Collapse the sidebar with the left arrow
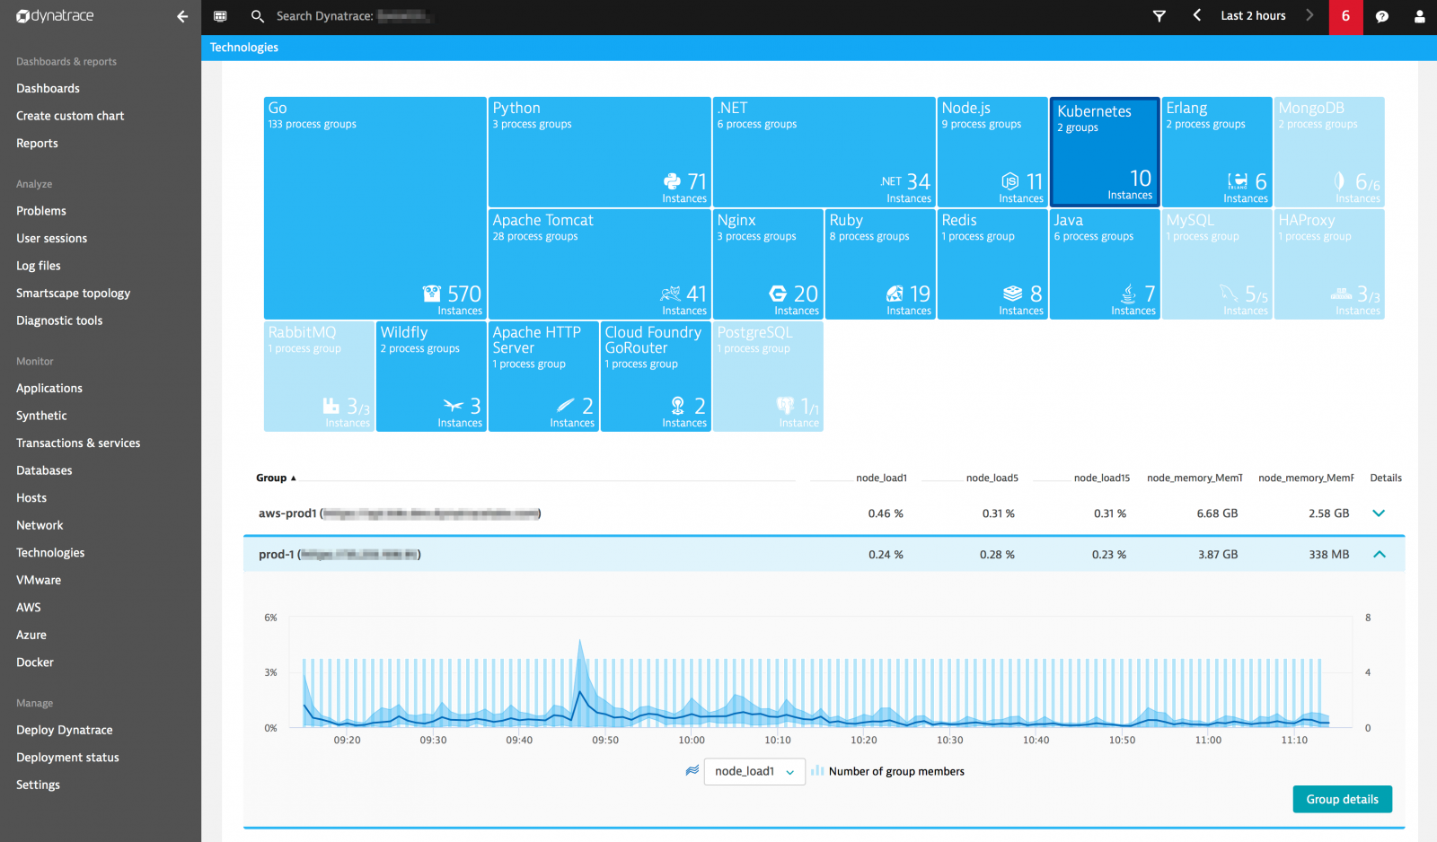1437x842 pixels. pyautogui.click(x=181, y=16)
